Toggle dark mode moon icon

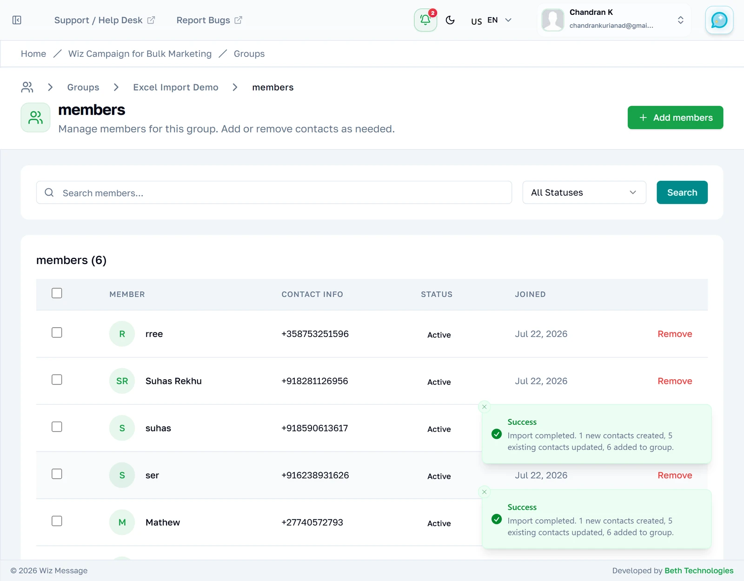coord(450,20)
